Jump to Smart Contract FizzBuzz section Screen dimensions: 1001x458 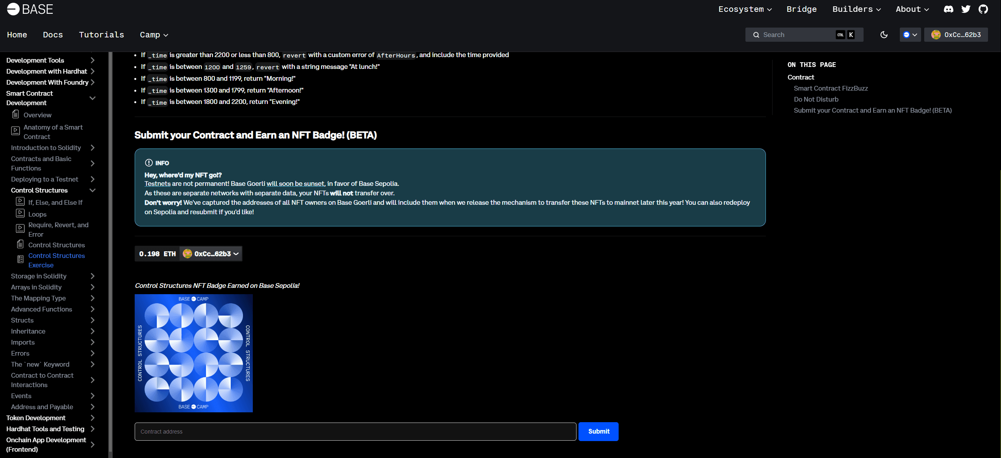click(x=830, y=88)
